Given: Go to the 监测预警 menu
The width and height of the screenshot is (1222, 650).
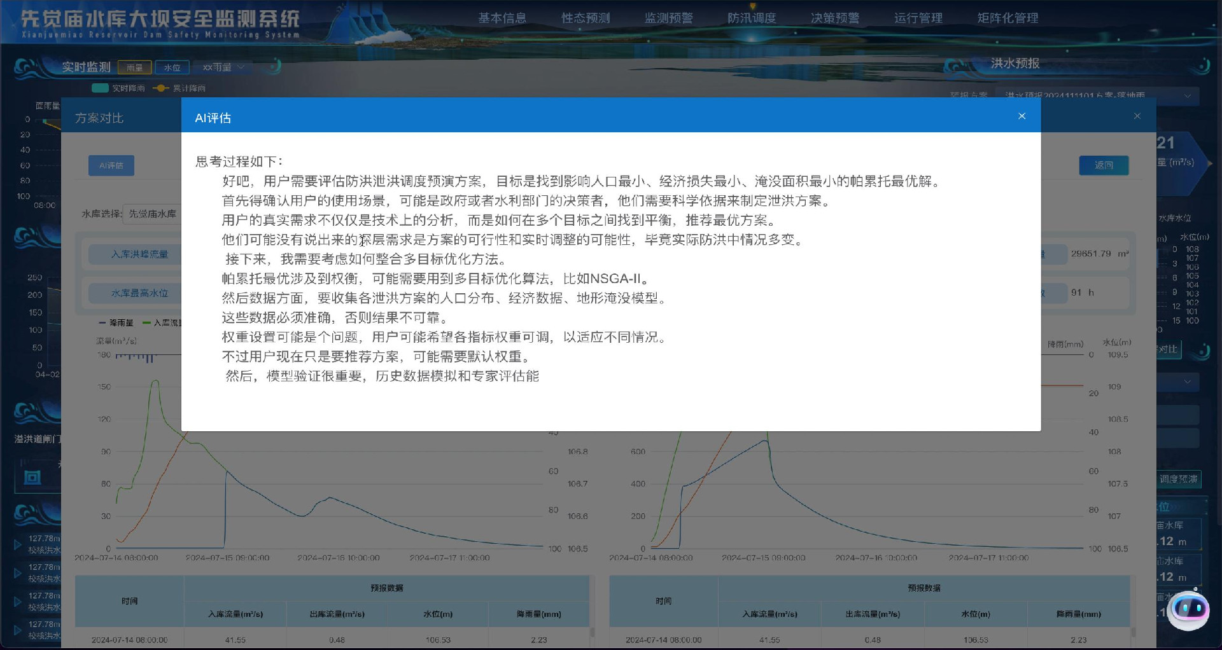Looking at the screenshot, I should (668, 18).
